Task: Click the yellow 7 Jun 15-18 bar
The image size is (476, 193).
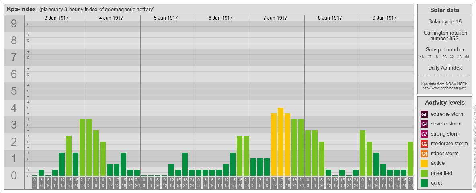Action: coord(287,144)
